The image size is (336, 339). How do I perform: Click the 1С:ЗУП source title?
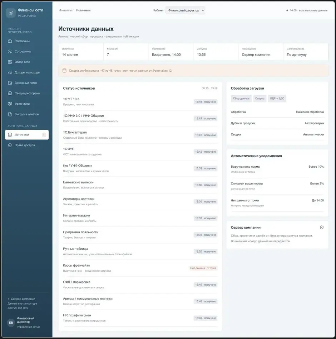pos(69,149)
